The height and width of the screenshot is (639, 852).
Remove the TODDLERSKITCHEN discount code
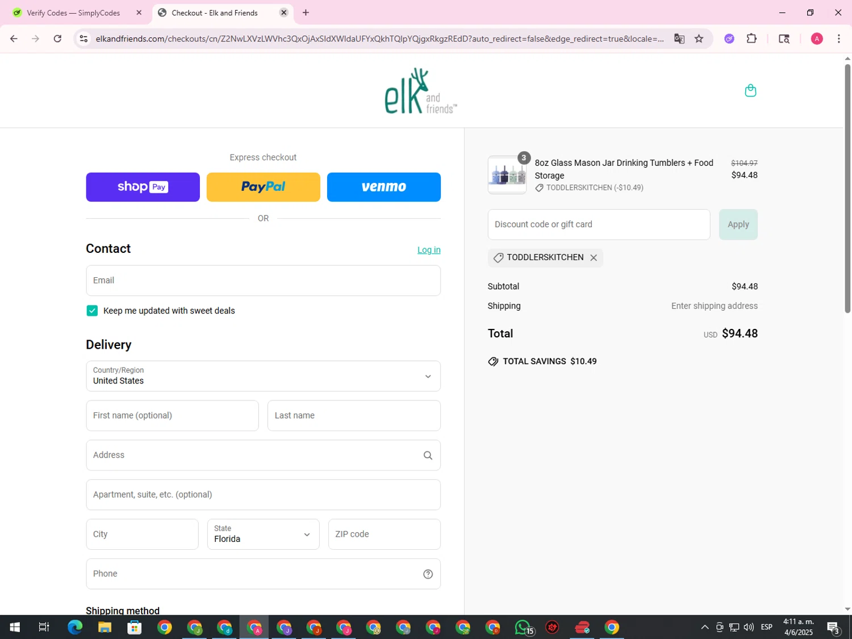click(x=594, y=258)
